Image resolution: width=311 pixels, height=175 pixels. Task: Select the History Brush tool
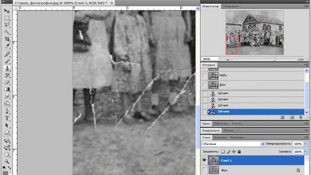[x=7, y=75]
